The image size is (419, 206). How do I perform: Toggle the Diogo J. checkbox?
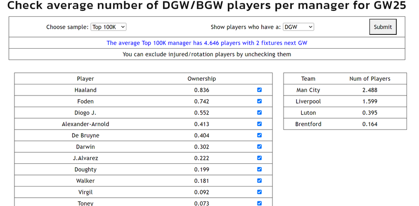point(259,113)
